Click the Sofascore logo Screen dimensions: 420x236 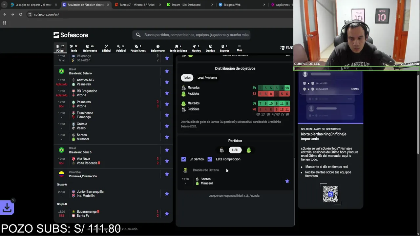[x=71, y=35]
